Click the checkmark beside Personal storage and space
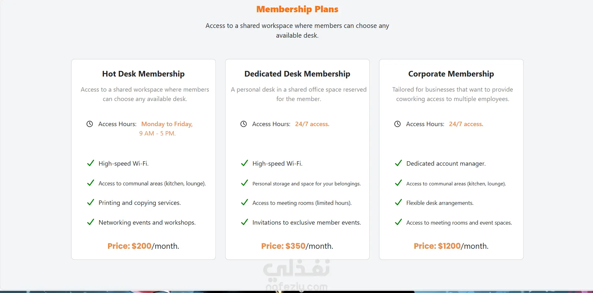The width and height of the screenshot is (593, 293). pos(244,183)
